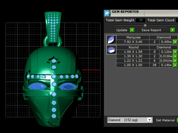
Task: Select the 1.58 X 1.58 size cell
Action: [133, 52]
